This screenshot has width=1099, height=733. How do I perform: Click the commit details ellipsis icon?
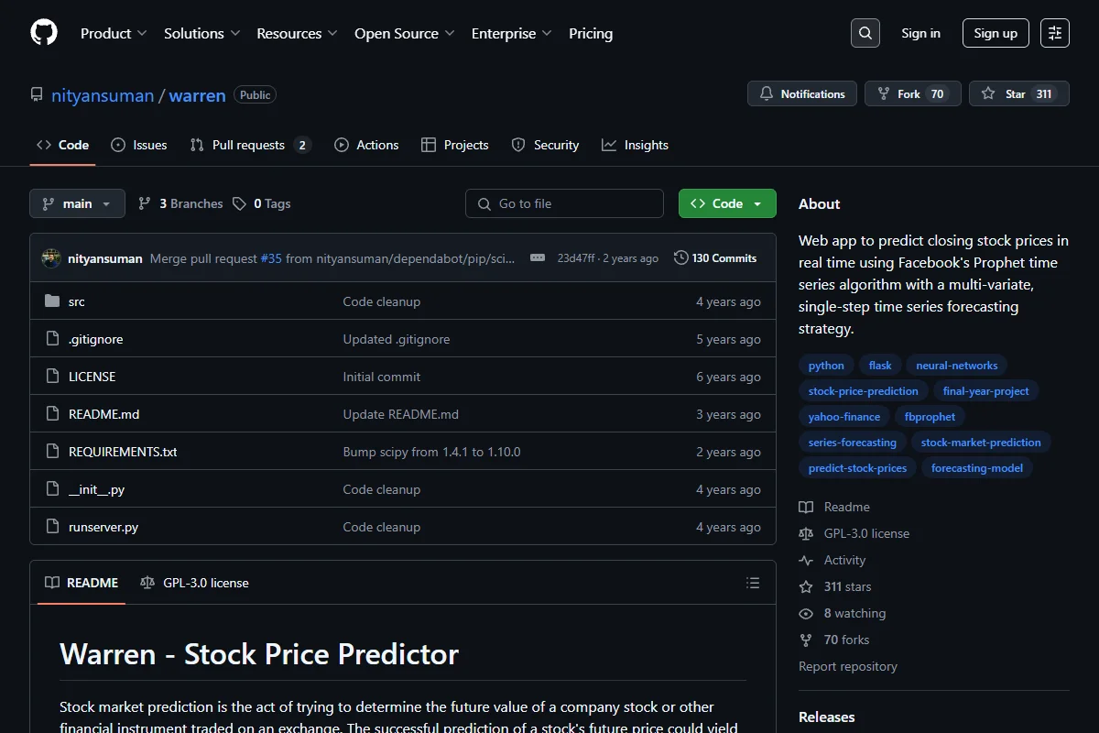click(x=538, y=258)
